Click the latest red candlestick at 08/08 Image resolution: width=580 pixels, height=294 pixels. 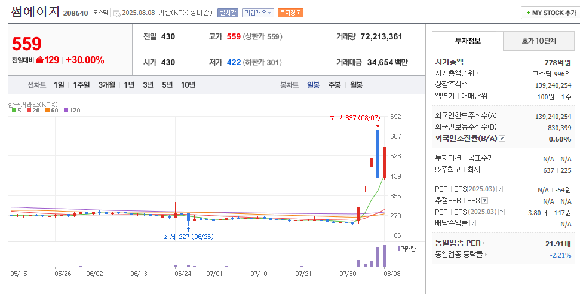(x=384, y=163)
